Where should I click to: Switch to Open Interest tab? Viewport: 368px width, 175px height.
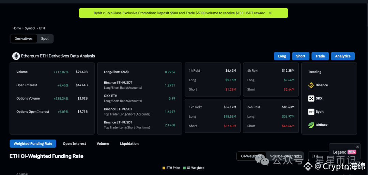(x=74, y=144)
